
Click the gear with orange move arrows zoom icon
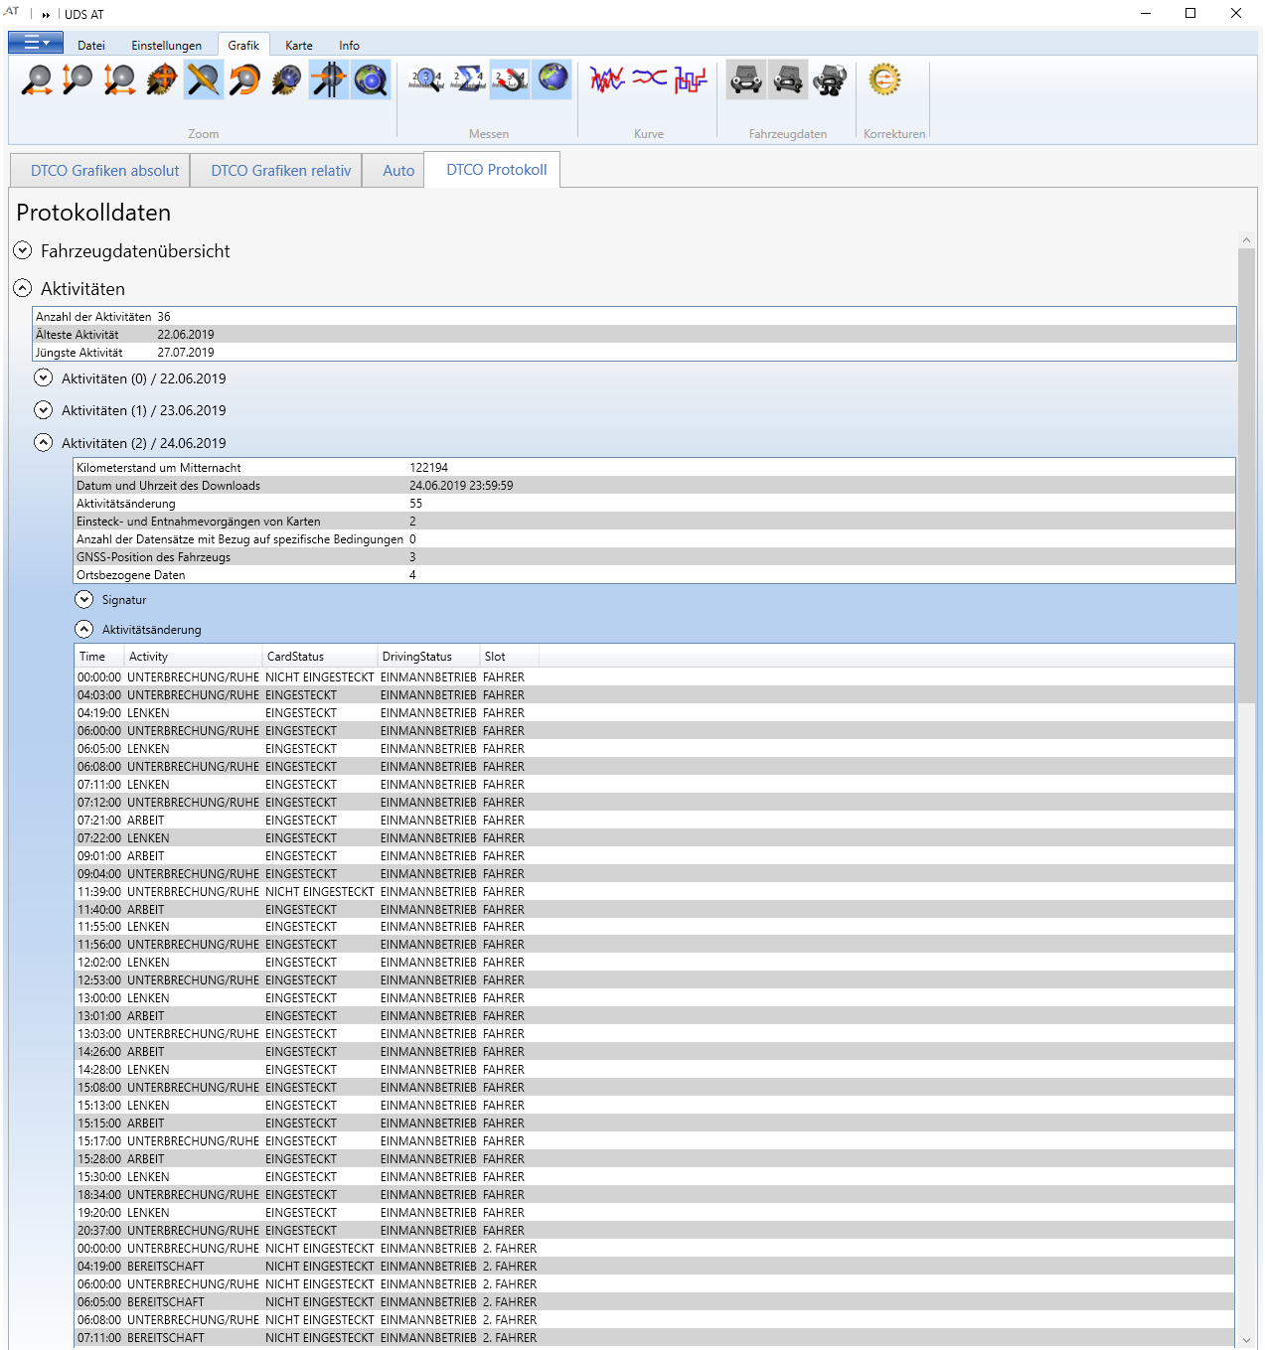click(162, 79)
